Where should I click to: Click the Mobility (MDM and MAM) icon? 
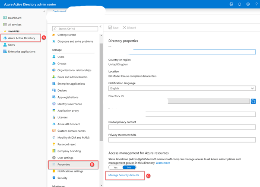54,137
